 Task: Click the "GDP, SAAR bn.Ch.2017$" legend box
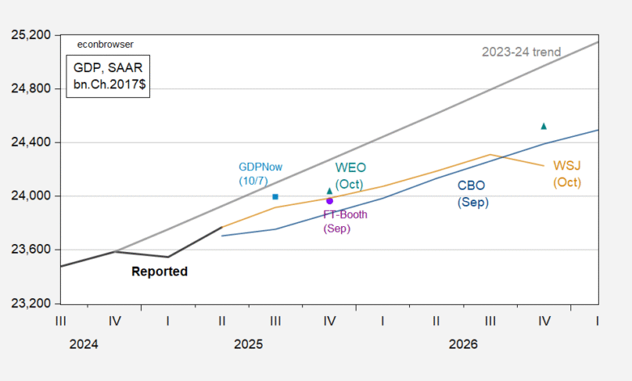pos(109,77)
